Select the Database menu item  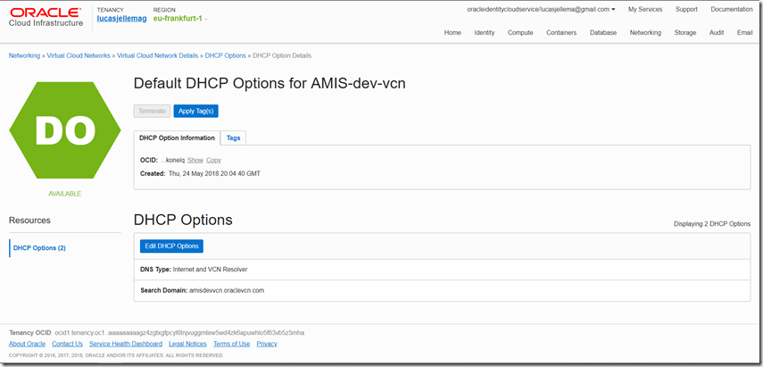tap(603, 32)
